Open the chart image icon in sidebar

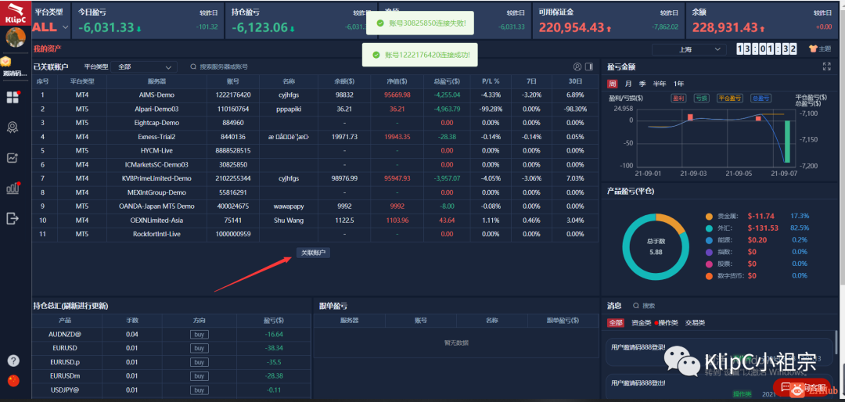click(13, 158)
